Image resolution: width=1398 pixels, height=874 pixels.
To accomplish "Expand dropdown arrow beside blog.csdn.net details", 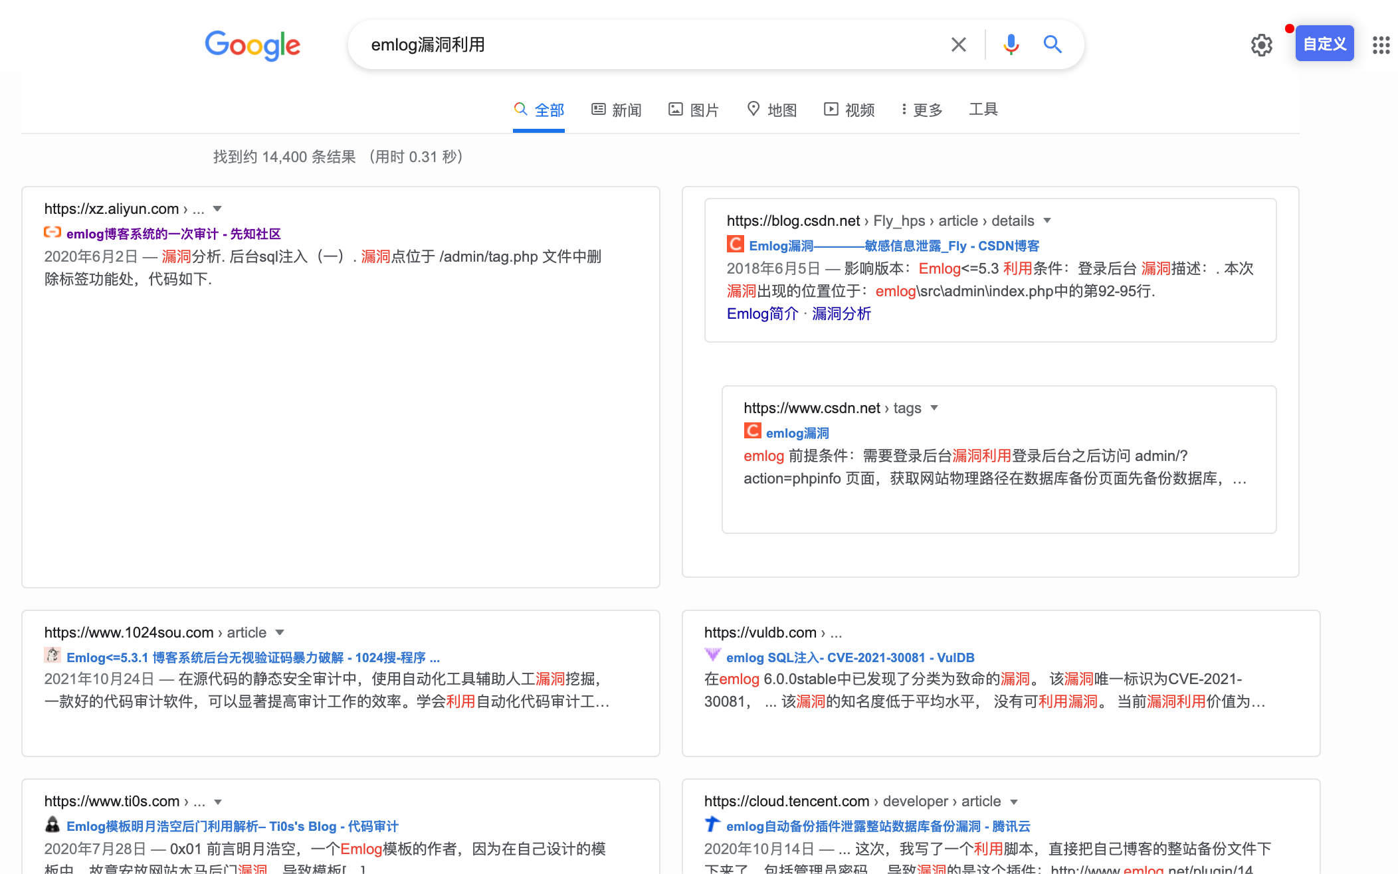I will point(1048,220).
